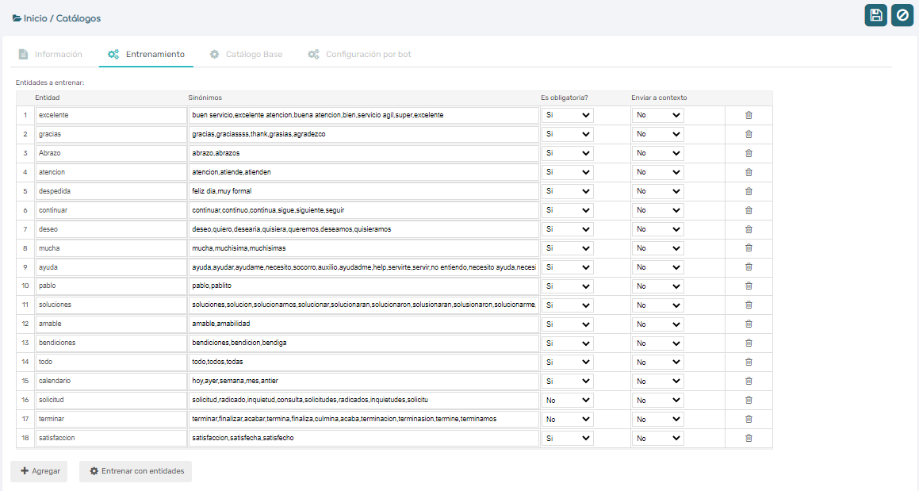Delete the 'excelente' entity row
This screenshot has width=919, height=491.
point(749,115)
